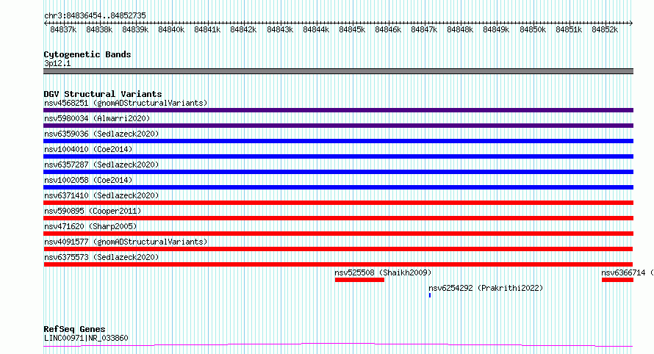This screenshot has width=654, height=354.
Task: Click the 84845k ruler tick label
Action: click(x=352, y=29)
